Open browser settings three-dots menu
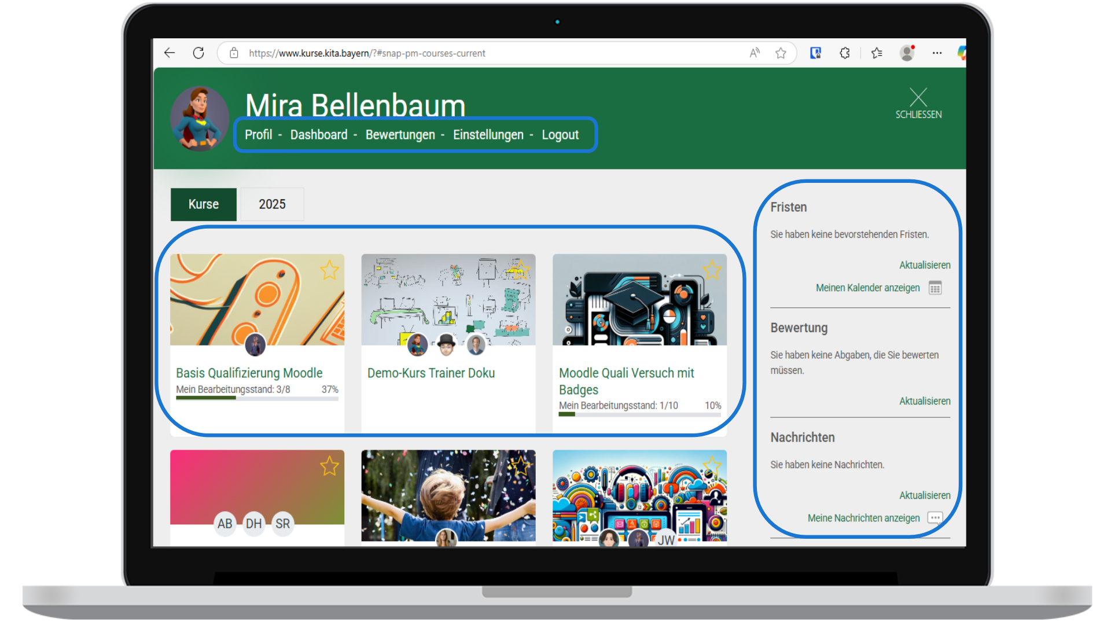Viewport: 1111px width, 625px height. [937, 53]
